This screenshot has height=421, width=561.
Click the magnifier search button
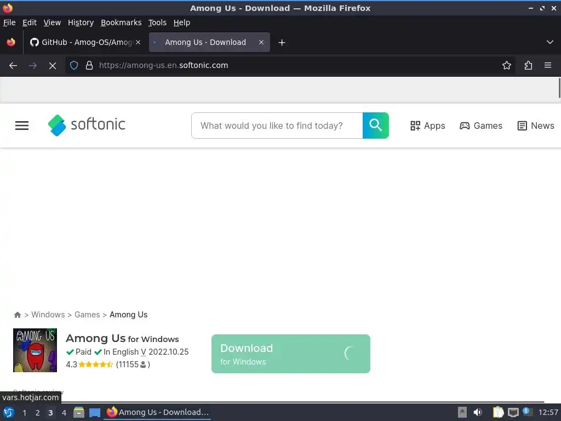[376, 126]
